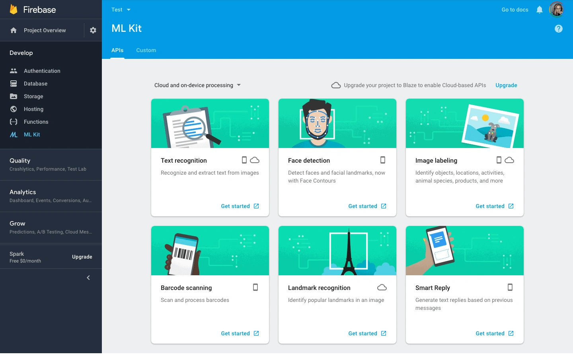
Task: Click the ML Kit sidebar icon
Action: tap(14, 134)
